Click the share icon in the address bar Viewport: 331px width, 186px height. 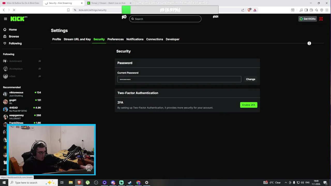point(243,10)
